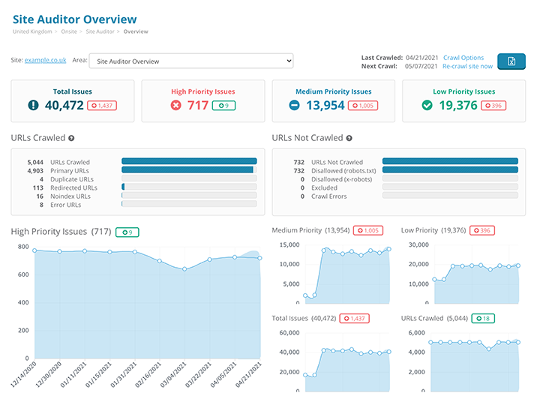
Task: Click the URLs Crawled progress bar
Action: coord(189,161)
